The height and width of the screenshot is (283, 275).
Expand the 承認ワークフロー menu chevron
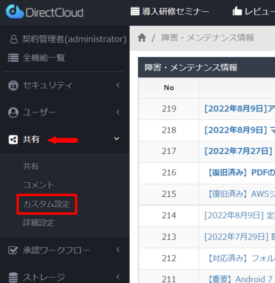pos(118,249)
